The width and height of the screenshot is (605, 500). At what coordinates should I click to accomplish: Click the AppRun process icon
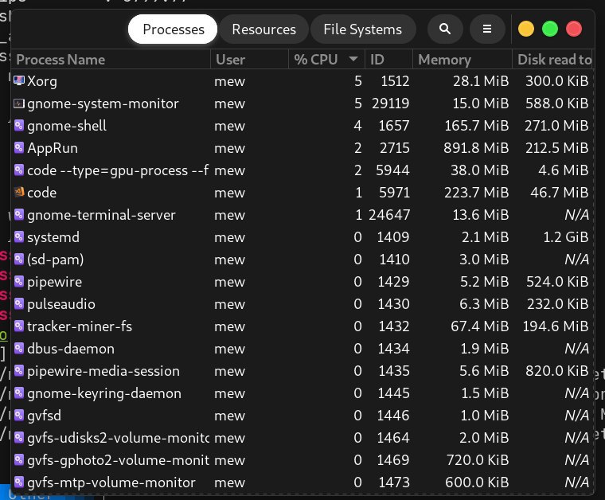(19, 148)
